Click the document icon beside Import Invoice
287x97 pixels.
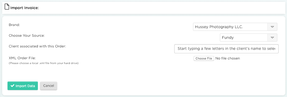pyautogui.click(x=7, y=7)
